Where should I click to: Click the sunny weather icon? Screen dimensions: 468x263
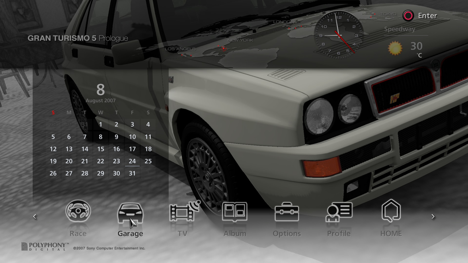click(395, 48)
